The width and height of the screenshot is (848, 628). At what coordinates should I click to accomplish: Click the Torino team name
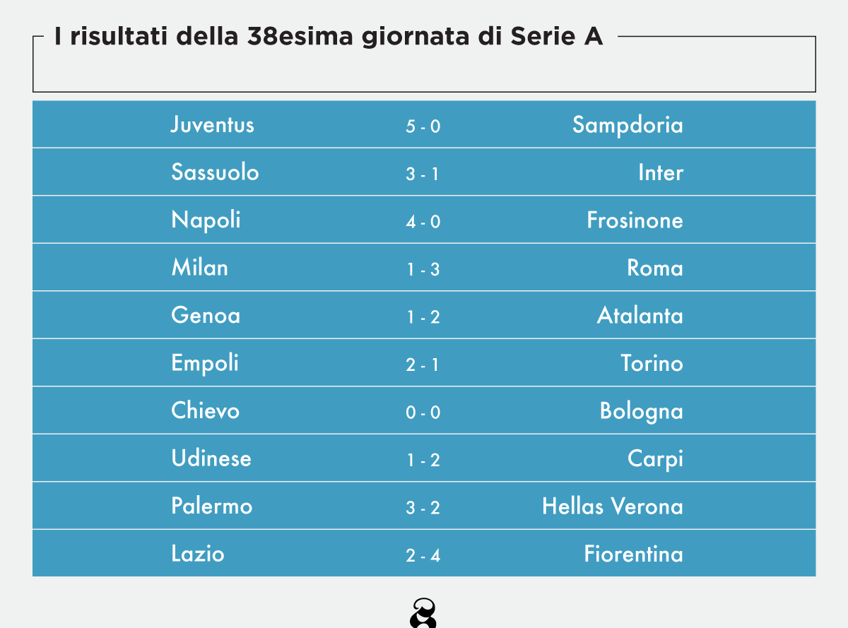[x=652, y=364]
